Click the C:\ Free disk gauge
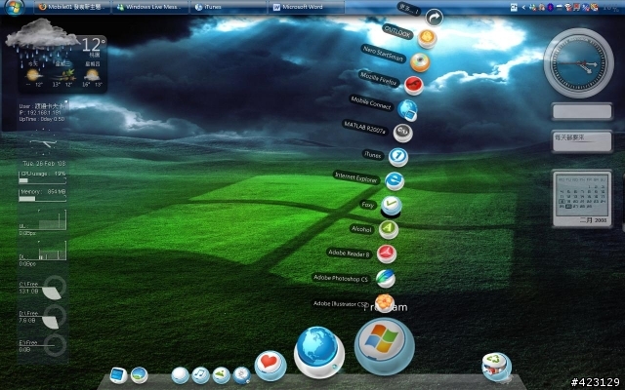 (54, 288)
